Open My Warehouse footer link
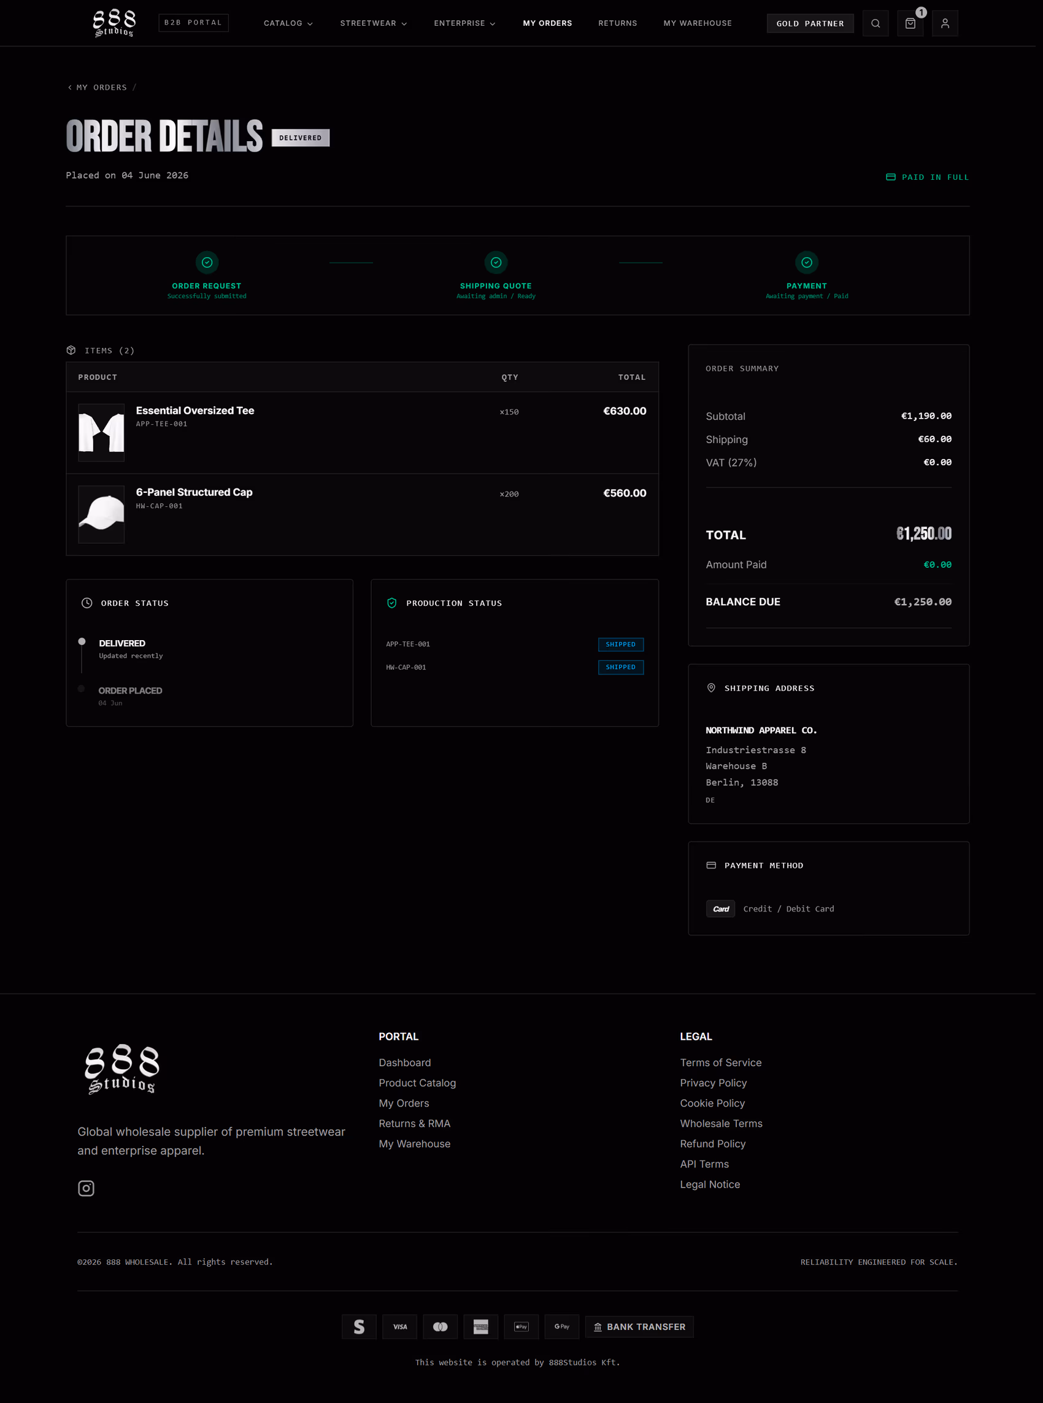 coord(414,1143)
